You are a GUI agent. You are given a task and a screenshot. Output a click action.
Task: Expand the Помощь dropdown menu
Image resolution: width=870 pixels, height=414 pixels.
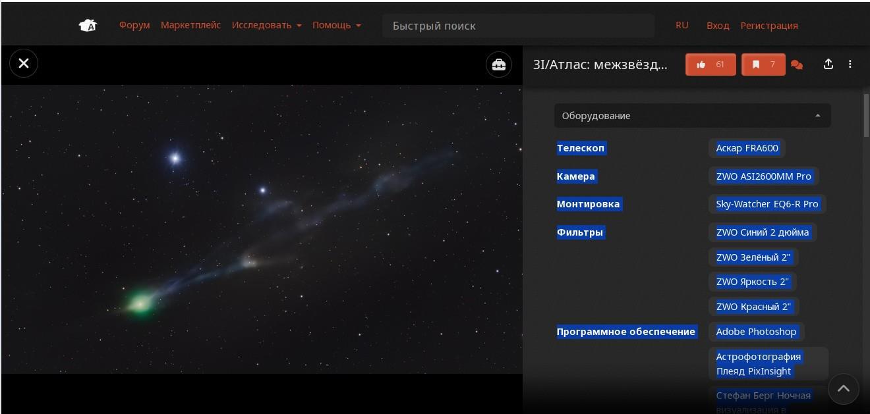click(x=336, y=25)
